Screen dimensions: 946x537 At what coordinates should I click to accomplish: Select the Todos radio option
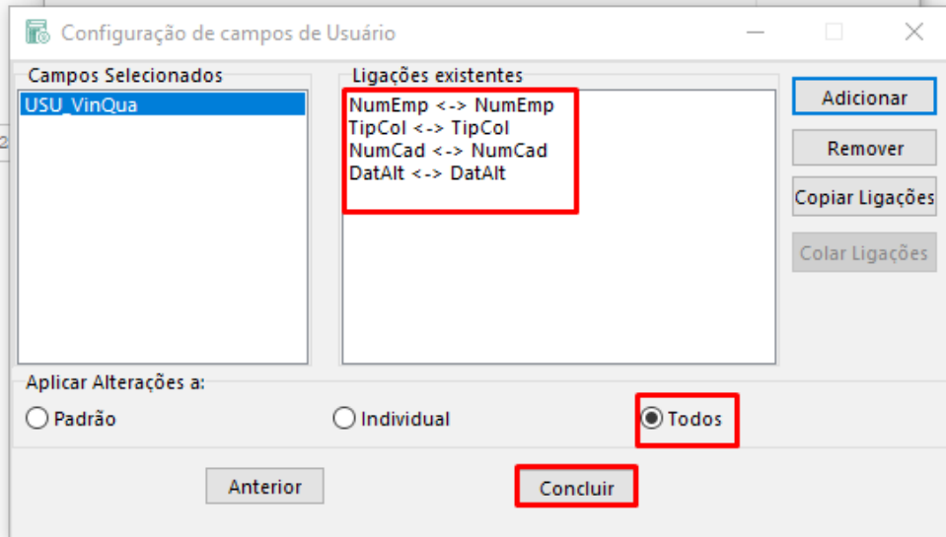coord(651,419)
